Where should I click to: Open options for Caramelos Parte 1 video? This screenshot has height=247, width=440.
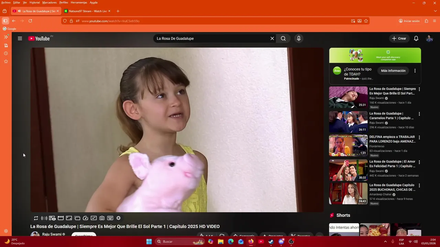coord(419,114)
